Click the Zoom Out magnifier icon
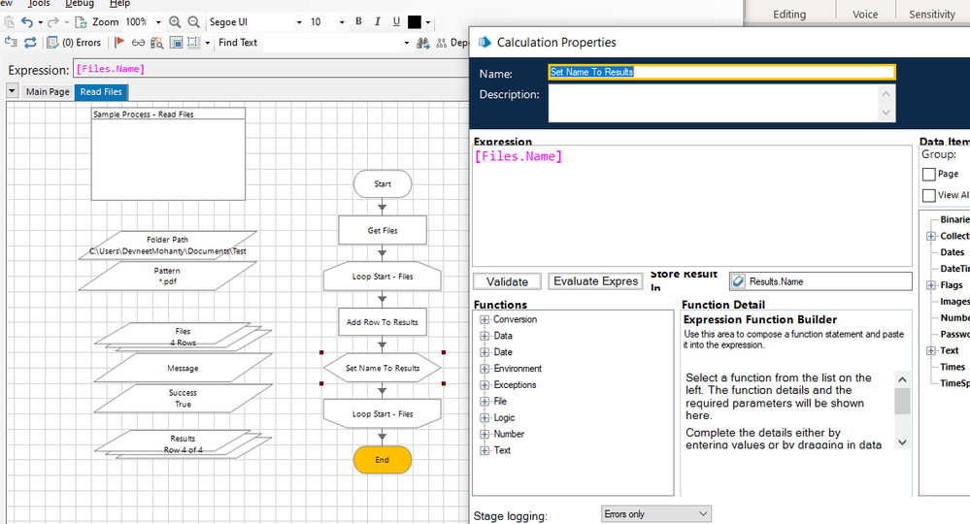 [x=193, y=21]
